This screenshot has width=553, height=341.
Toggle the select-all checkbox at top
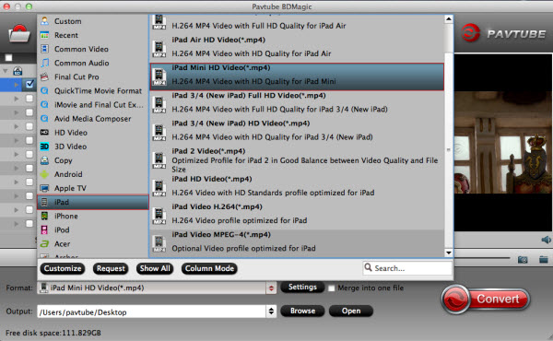click(9, 57)
